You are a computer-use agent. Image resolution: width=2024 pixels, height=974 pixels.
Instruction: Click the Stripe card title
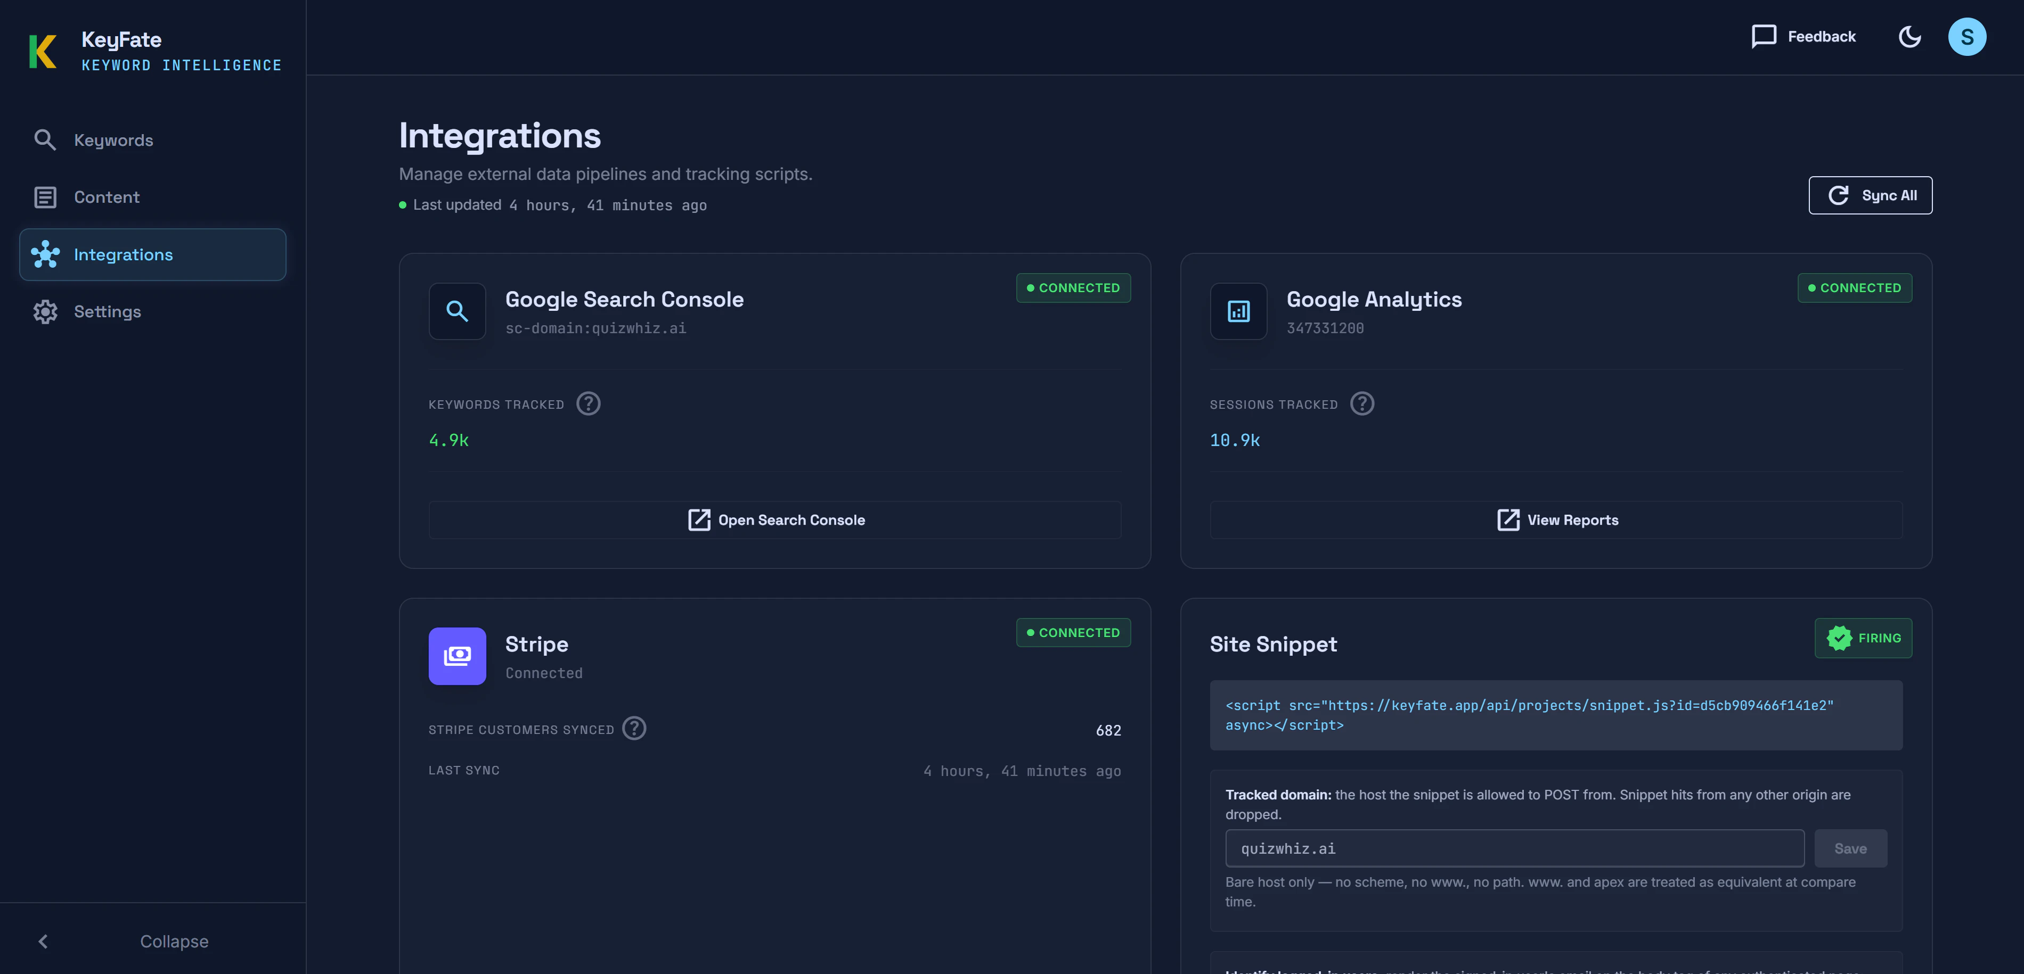[x=537, y=645]
